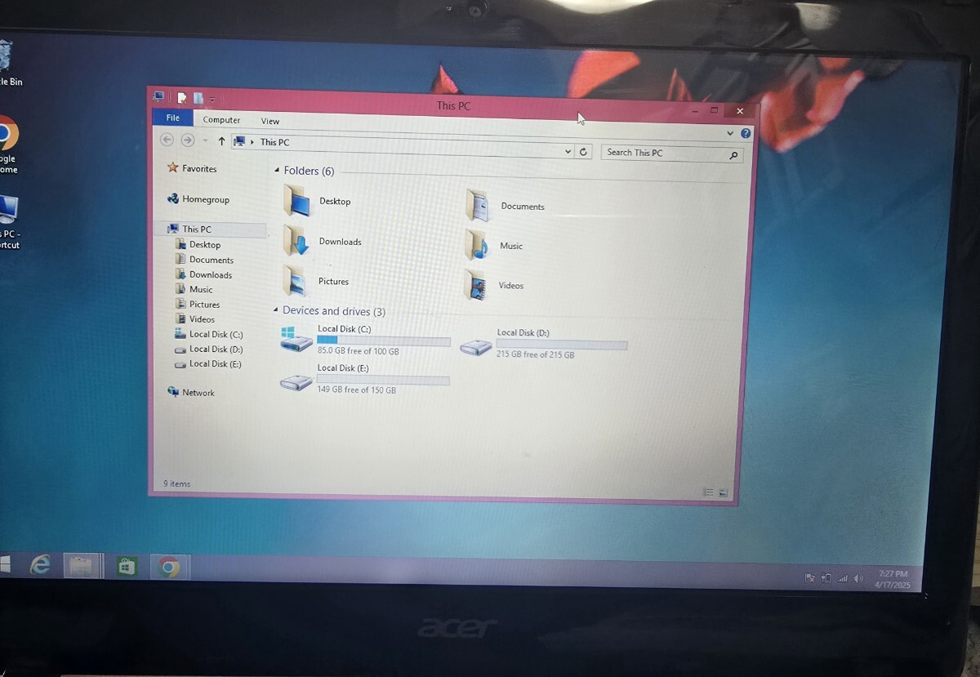This screenshot has height=677, width=980.
Task: Open Help via the question mark icon
Action: coord(746,133)
